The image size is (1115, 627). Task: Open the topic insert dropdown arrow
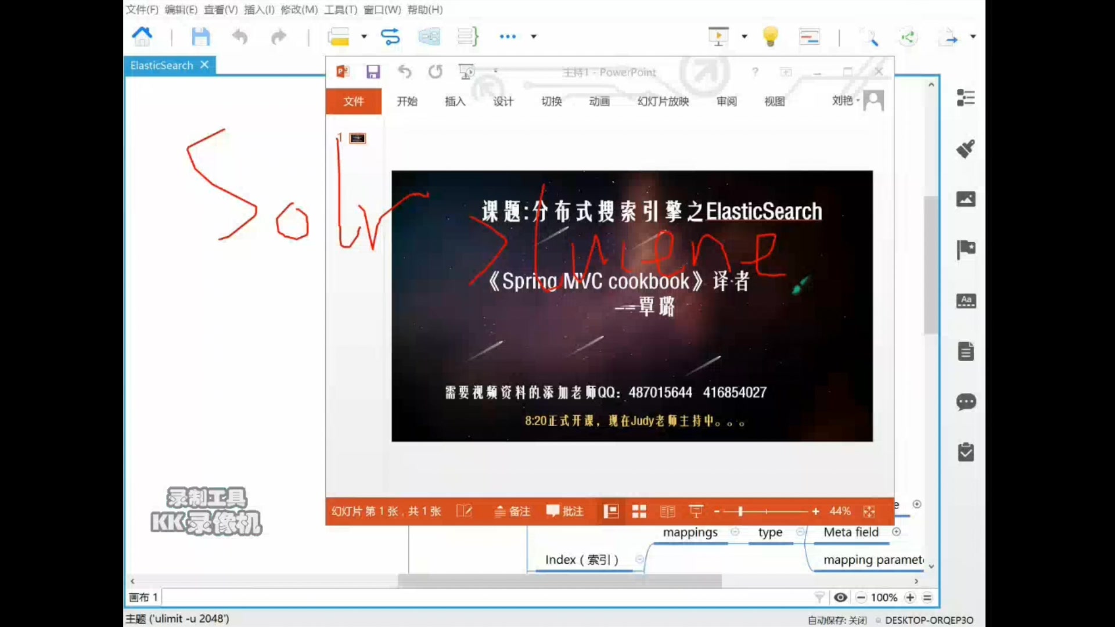point(364,37)
